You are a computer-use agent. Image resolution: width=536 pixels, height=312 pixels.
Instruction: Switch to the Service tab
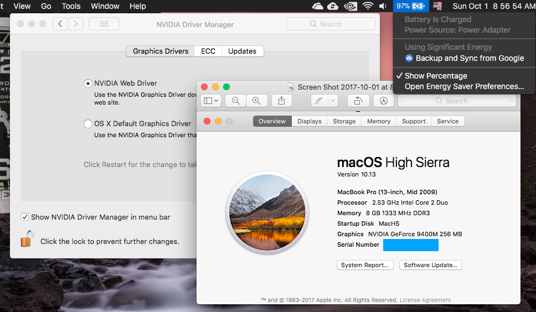pyautogui.click(x=448, y=121)
